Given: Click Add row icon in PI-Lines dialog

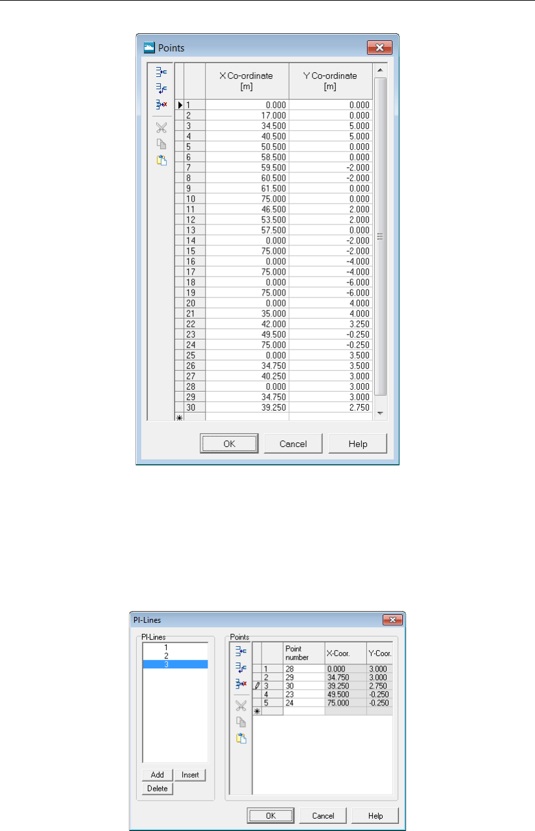Looking at the screenshot, I should pyautogui.click(x=241, y=651).
